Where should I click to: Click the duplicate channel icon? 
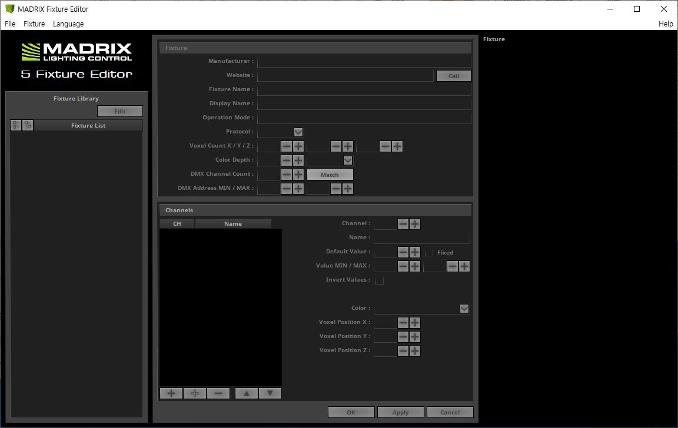tap(195, 393)
